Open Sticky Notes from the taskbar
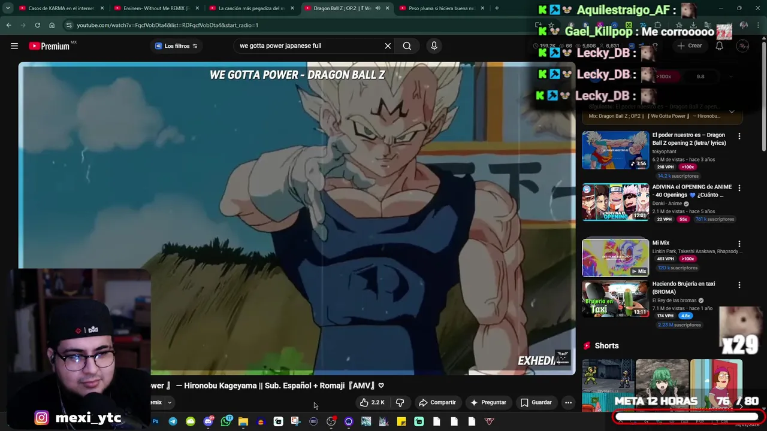The image size is (767, 431). [x=401, y=421]
